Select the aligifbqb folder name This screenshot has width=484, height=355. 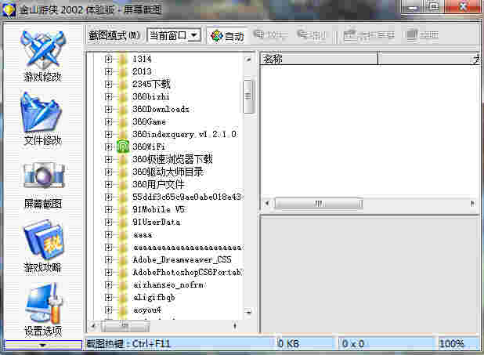point(154,297)
